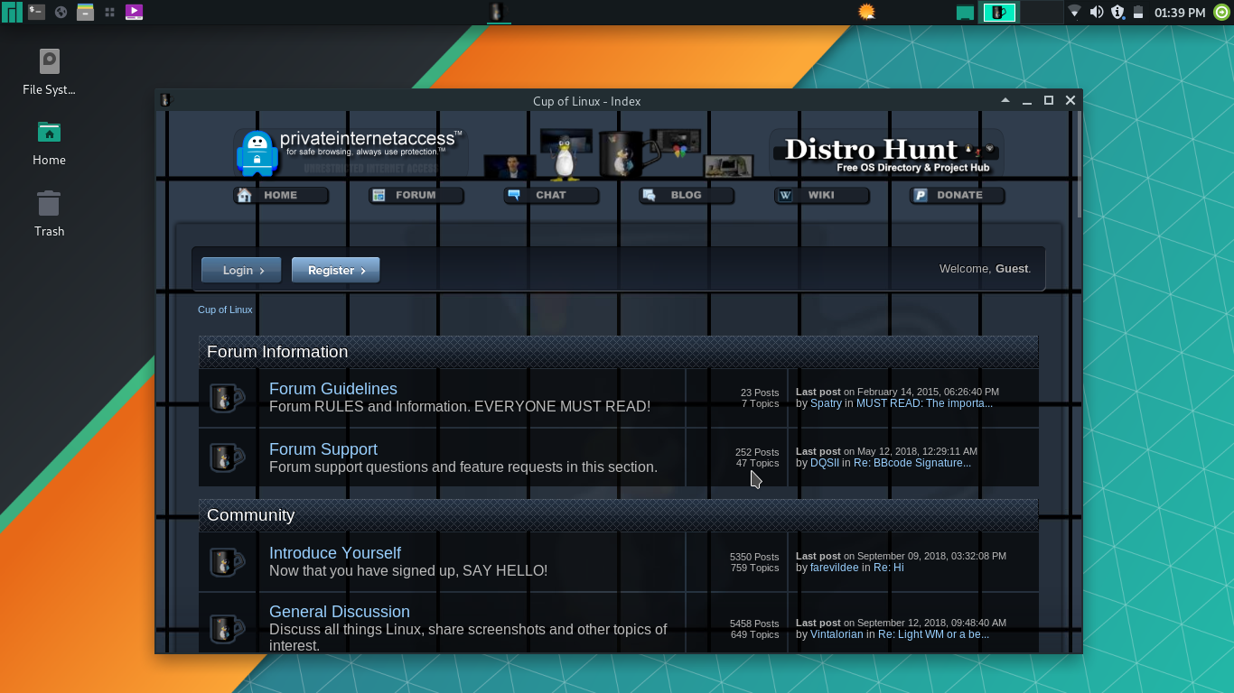Click the update shield notification icon
Screen dimensions: 1234x693
[x=1117, y=12]
